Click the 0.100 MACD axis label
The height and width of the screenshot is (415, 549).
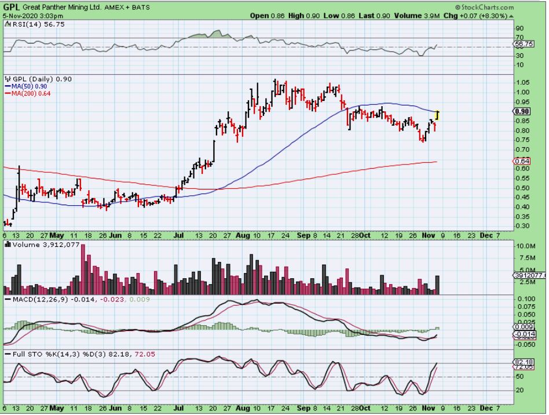(526, 299)
